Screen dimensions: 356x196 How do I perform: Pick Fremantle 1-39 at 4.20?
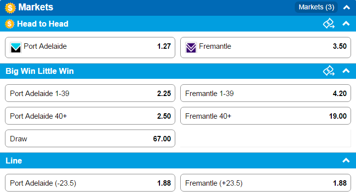click(266, 93)
